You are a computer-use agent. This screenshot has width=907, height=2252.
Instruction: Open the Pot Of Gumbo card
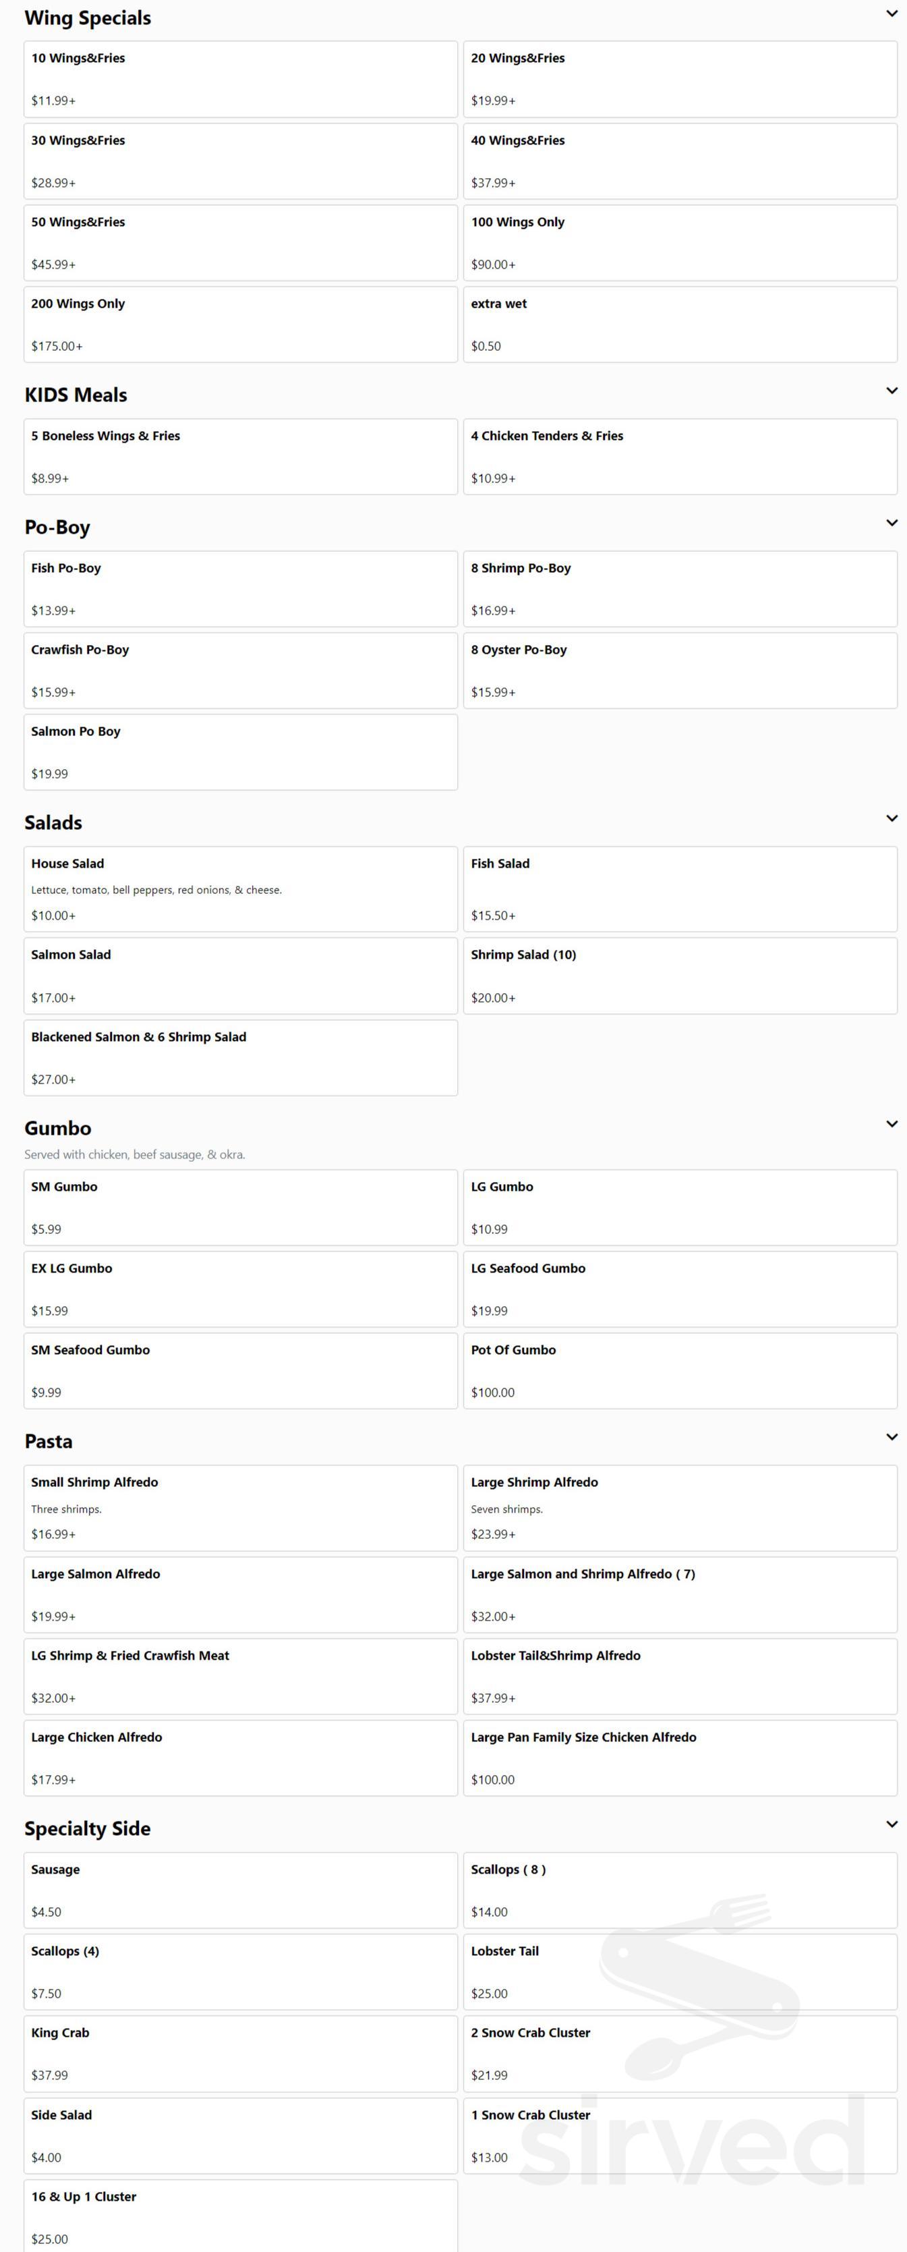click(x=680, y=1371)
